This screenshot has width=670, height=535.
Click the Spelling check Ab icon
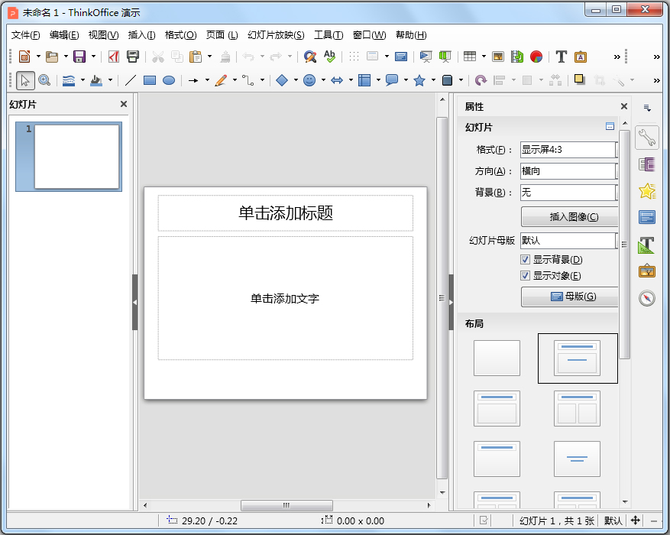(329, 57)
